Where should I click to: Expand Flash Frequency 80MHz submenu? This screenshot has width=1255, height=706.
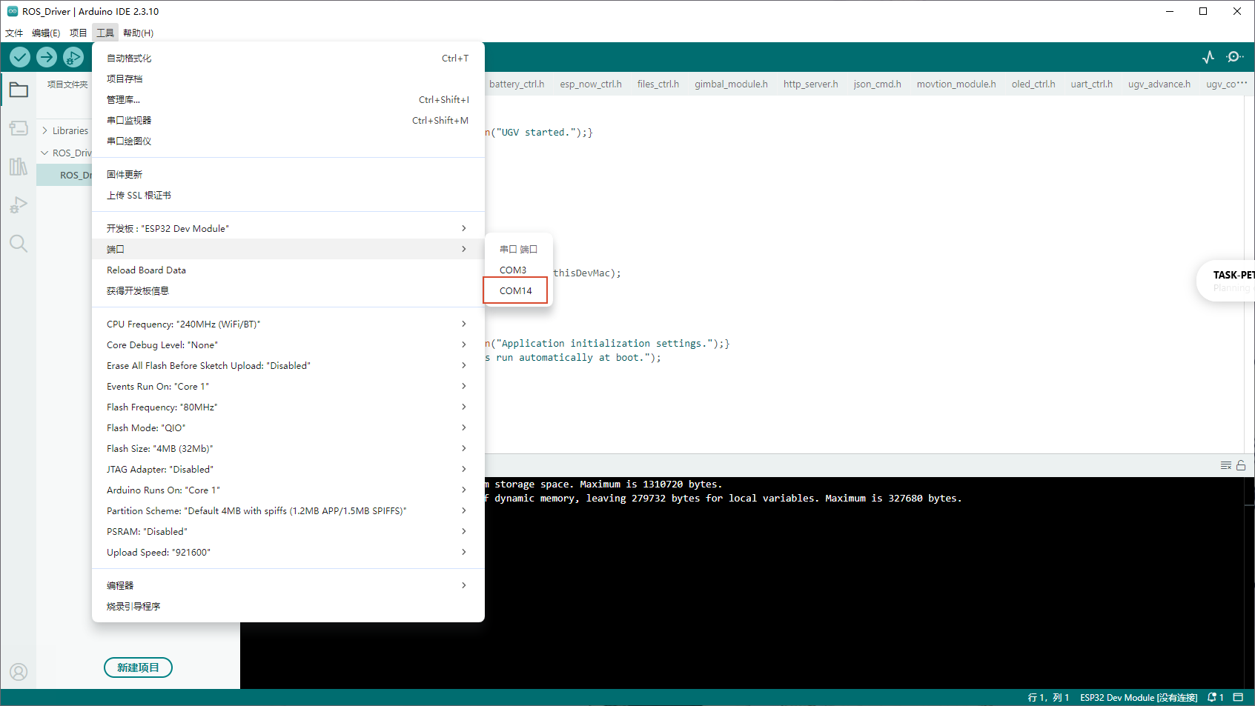(288, 407)
